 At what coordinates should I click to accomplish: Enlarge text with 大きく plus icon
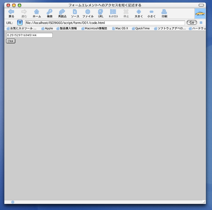(139, 12)
